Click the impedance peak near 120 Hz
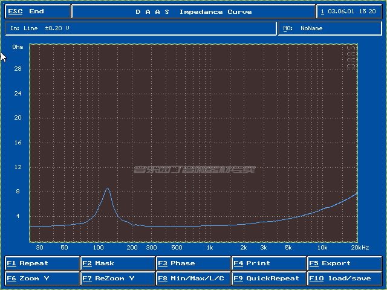 [x=108, y=188]
